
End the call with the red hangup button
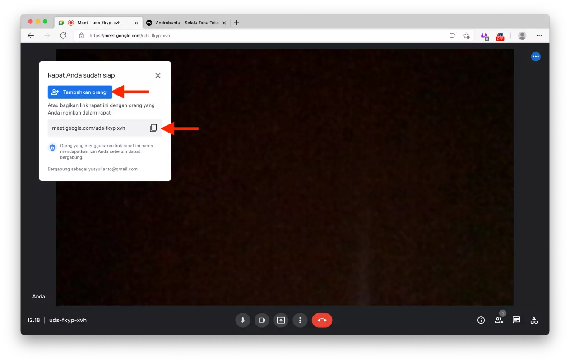pos(322,320)
